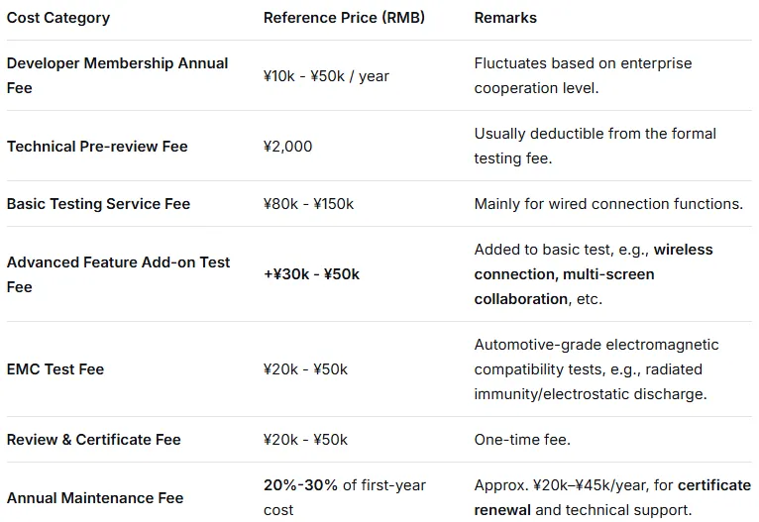Click the ¥80k - ¥150k price cell

(x=308, y=204)
